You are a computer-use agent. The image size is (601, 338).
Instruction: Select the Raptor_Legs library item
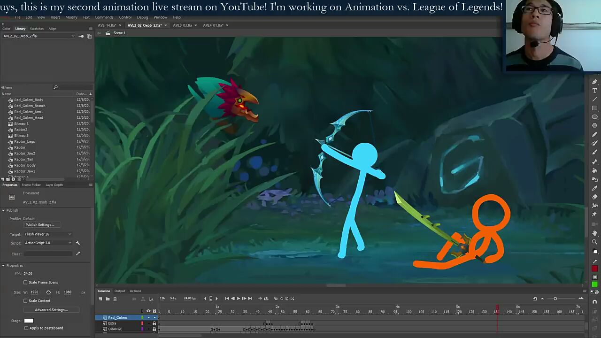point(24,141)
